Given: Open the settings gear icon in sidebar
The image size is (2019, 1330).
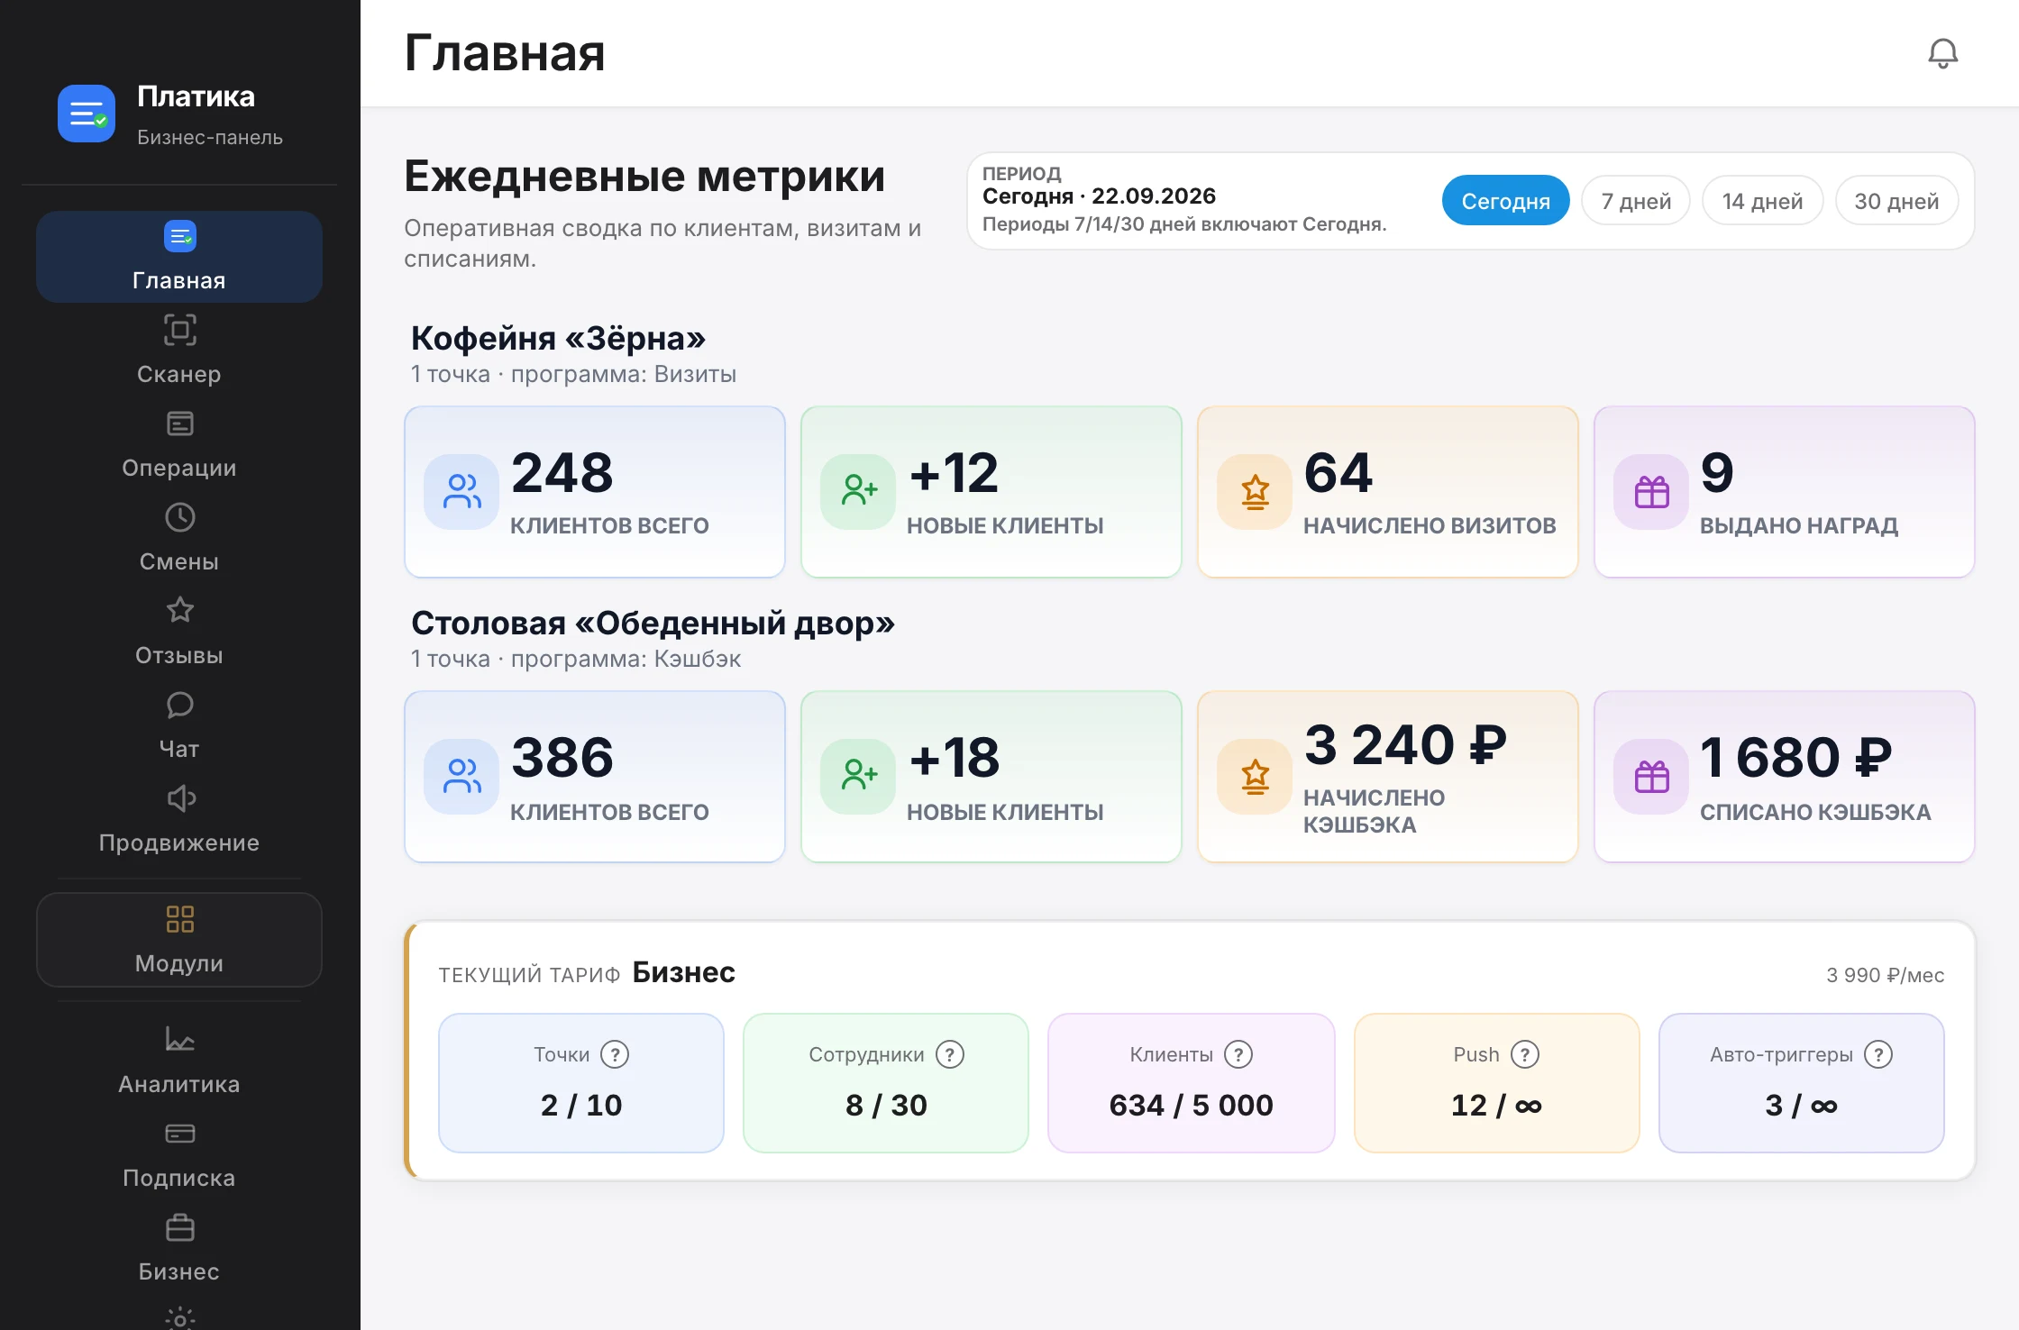Looking at the screenshot, I should 180,1319.
